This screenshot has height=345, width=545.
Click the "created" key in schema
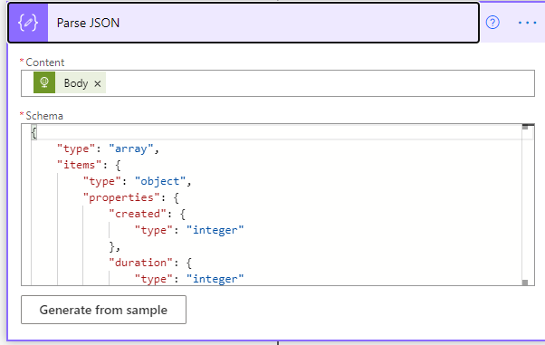pyautogui.click(x=138, y=214)
